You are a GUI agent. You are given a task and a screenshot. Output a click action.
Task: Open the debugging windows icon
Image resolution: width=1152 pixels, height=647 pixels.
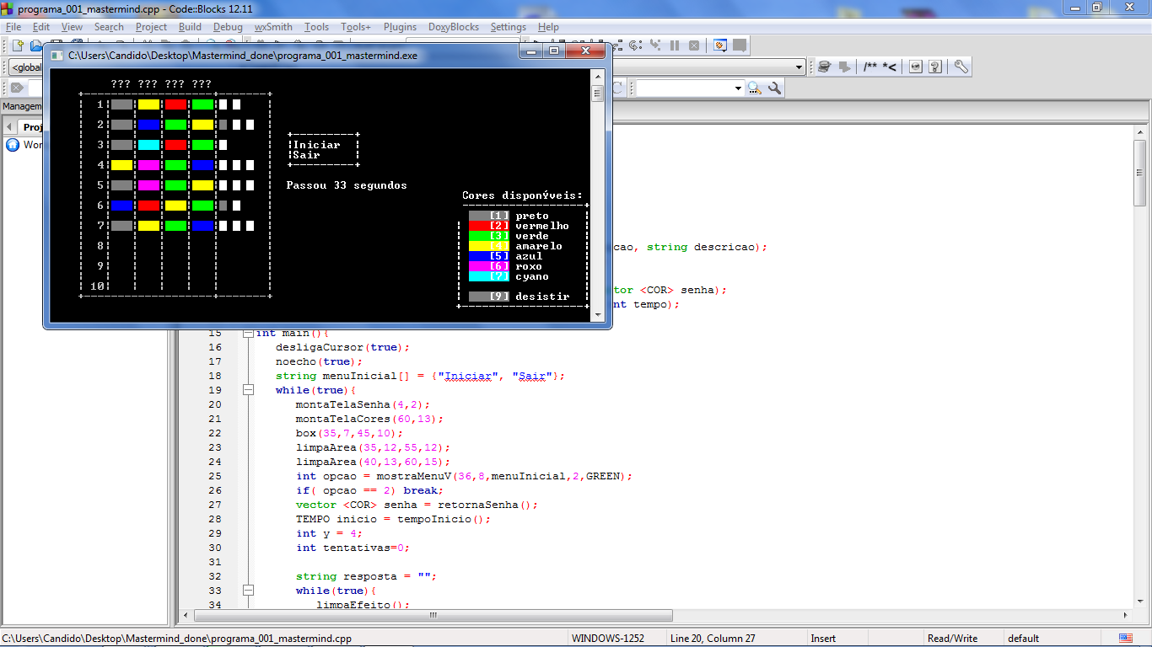[x=720, y=45]
